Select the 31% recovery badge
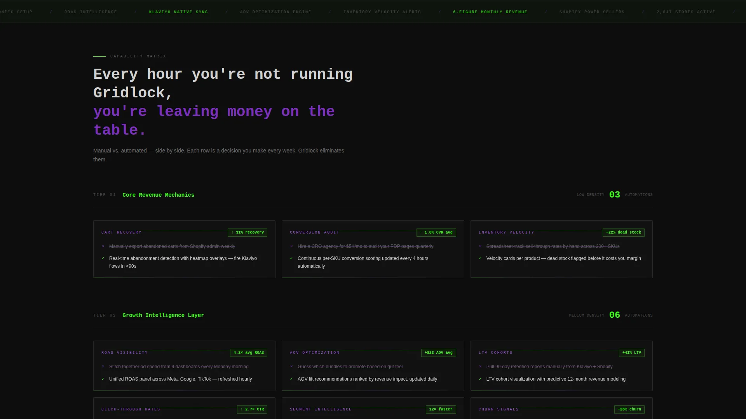Image resolution: width=746 pixels, height=419 pixels. click(248, 232)
